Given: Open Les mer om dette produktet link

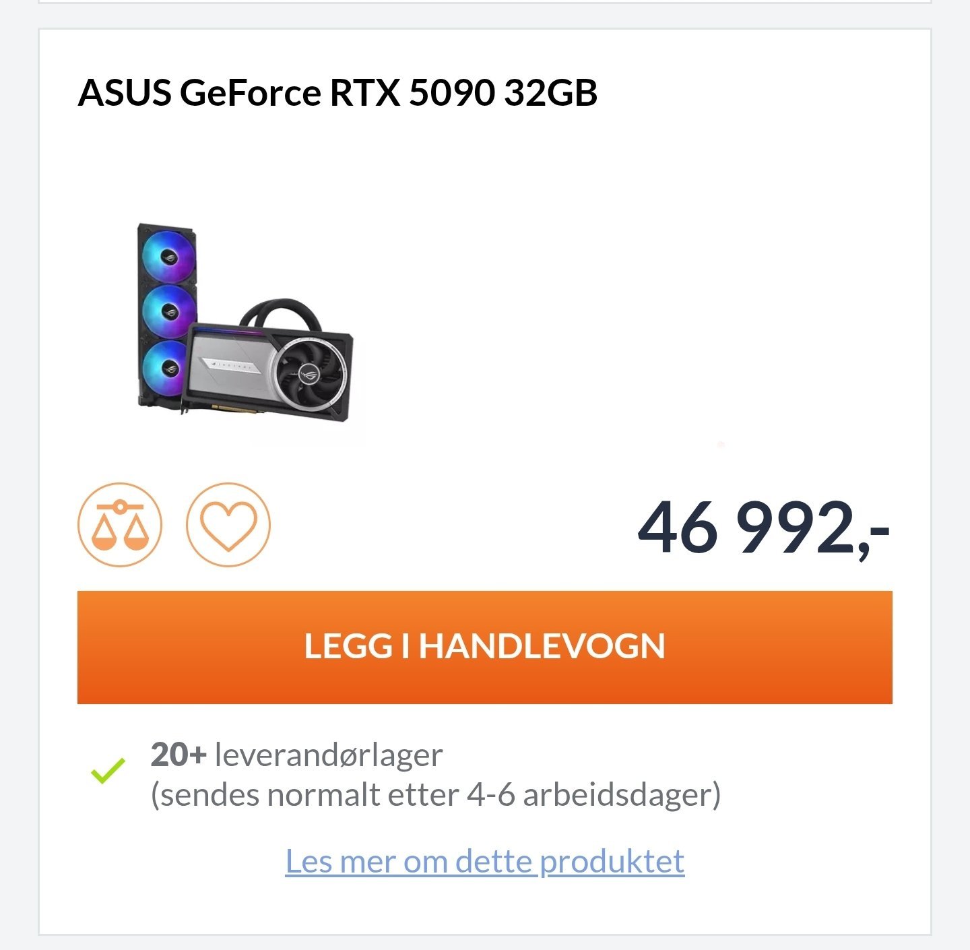Looking at the screenshot, I should click(485, 861).
